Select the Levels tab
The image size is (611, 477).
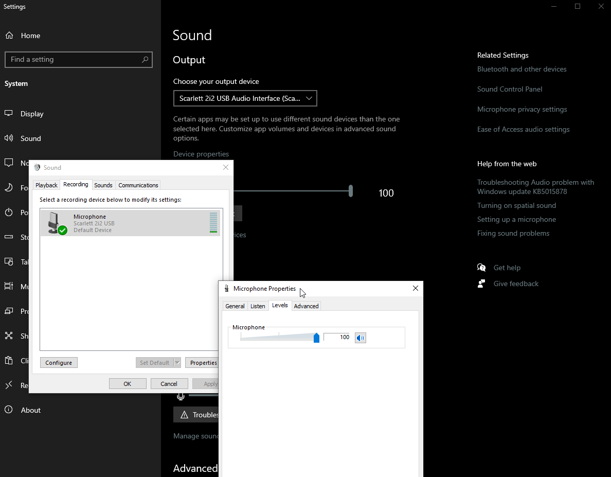pyautogui.click(x=280, y=305)
